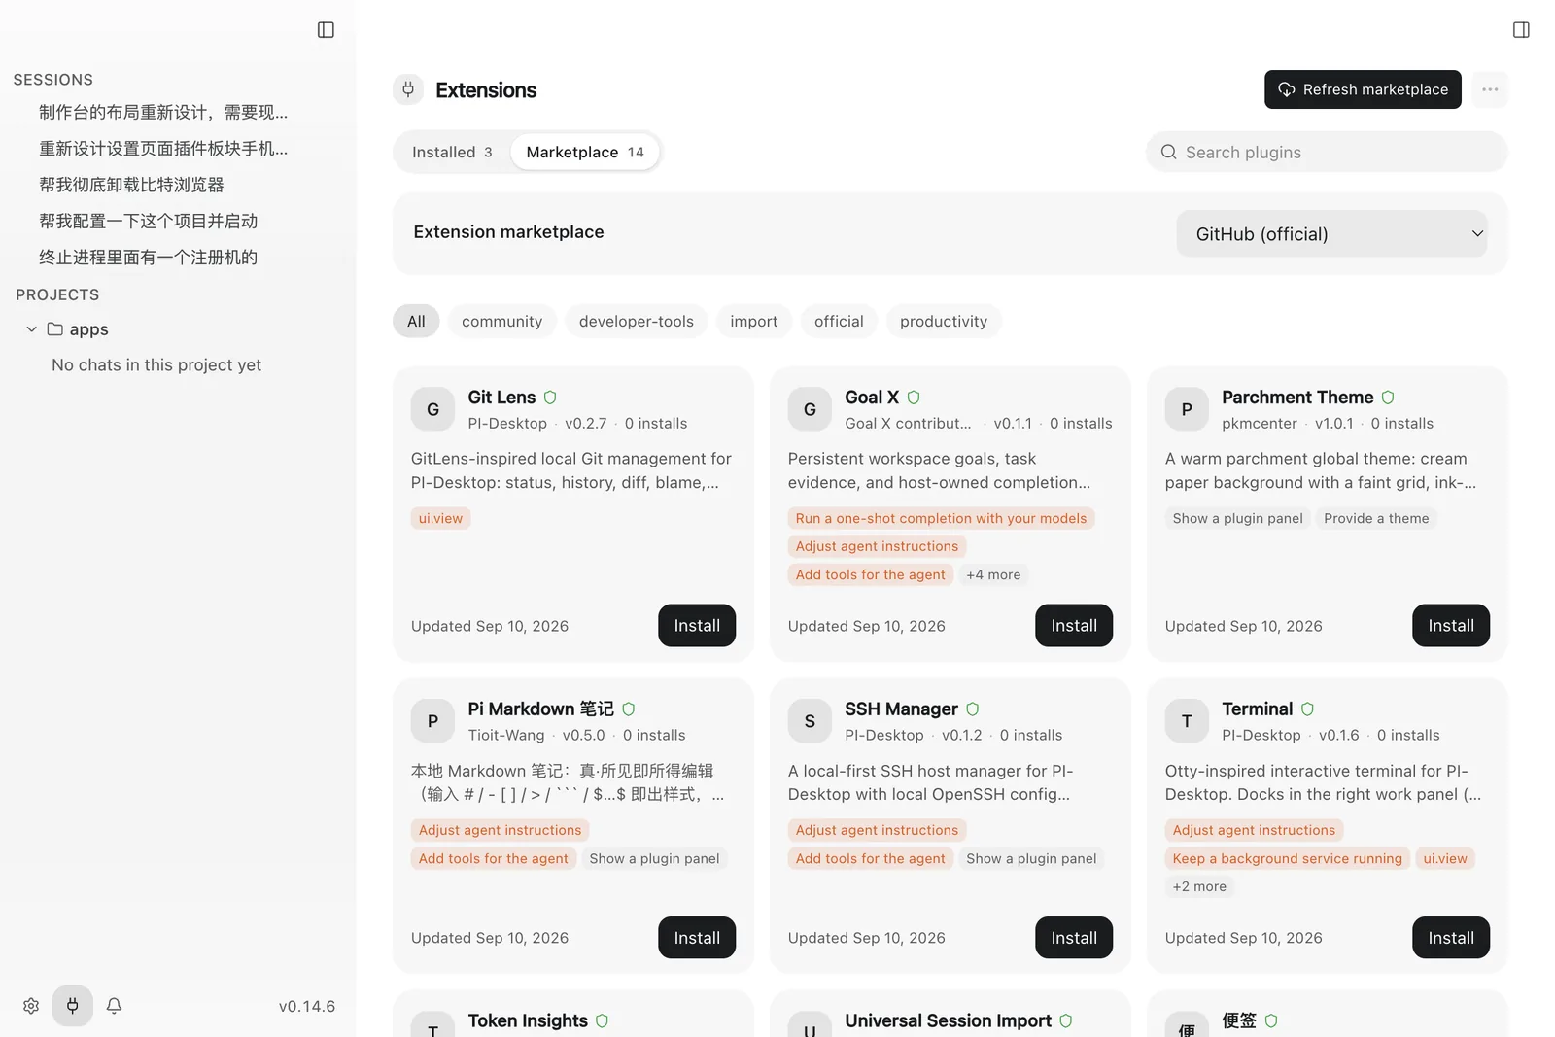Click the apps folder icon
The width and height of the screenshot is (1555, 1037).
pyautogui.click(x=55, y=329)
